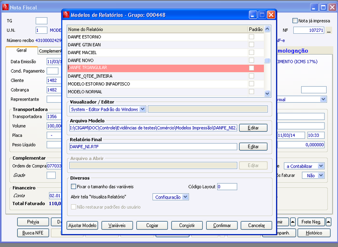Tick Padrão checkbox for DANFE MACIEL
Screen dimensions: 338x247
(x=251, y=52)
